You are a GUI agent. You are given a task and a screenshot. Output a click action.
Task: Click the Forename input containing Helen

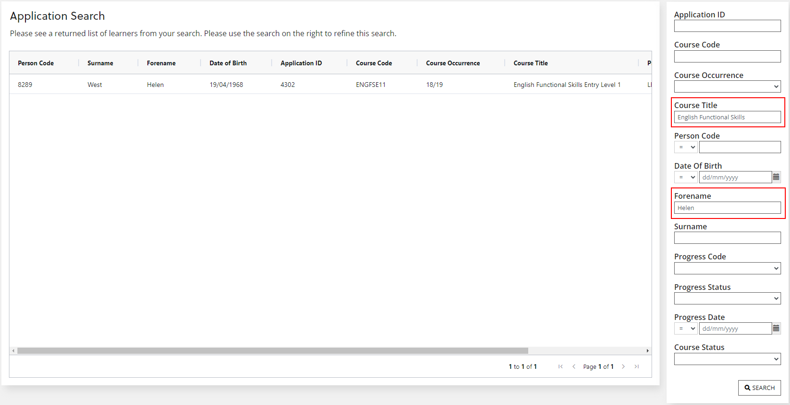pyautogui.click(x=727, y=208)
